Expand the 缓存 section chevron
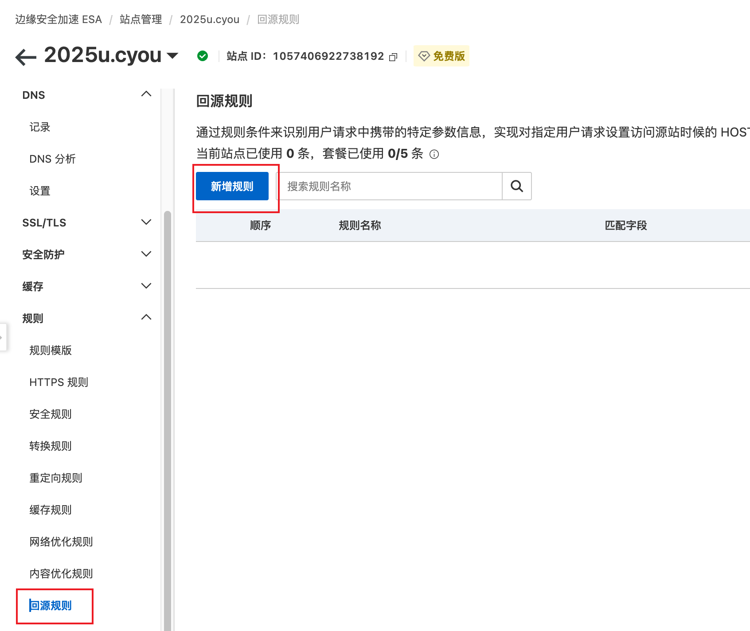The height and width of the screenshot is (631, 750). (146, 286)
